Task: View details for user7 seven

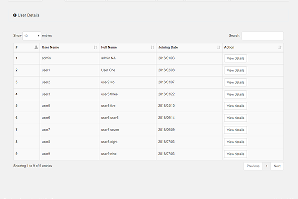Action: 235,130
